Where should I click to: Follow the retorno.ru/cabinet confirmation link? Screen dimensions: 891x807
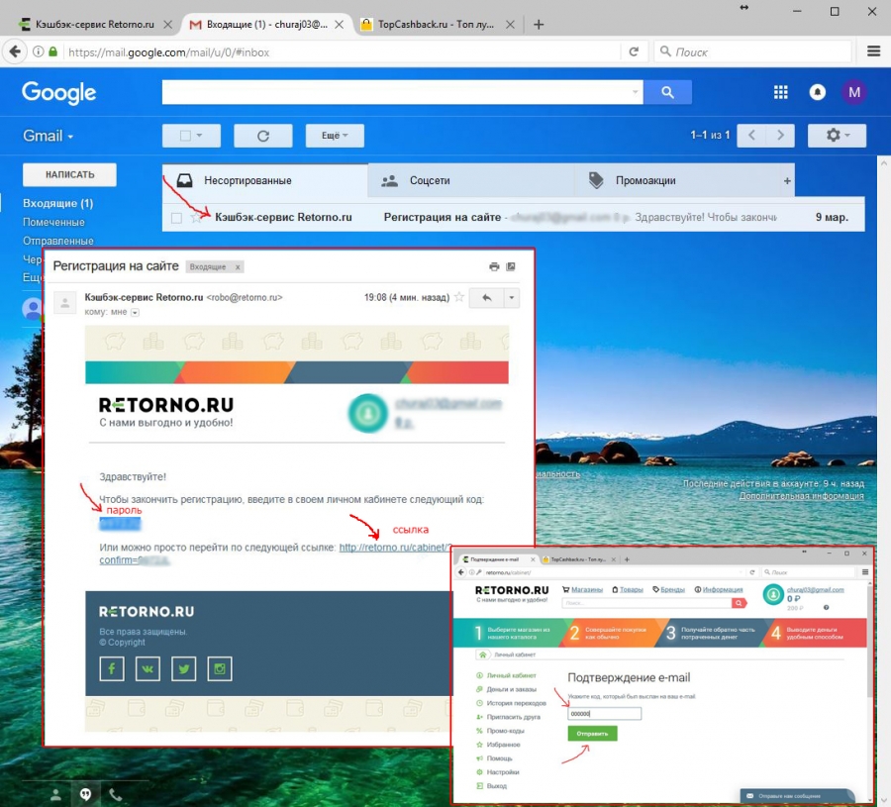point(395,548)
